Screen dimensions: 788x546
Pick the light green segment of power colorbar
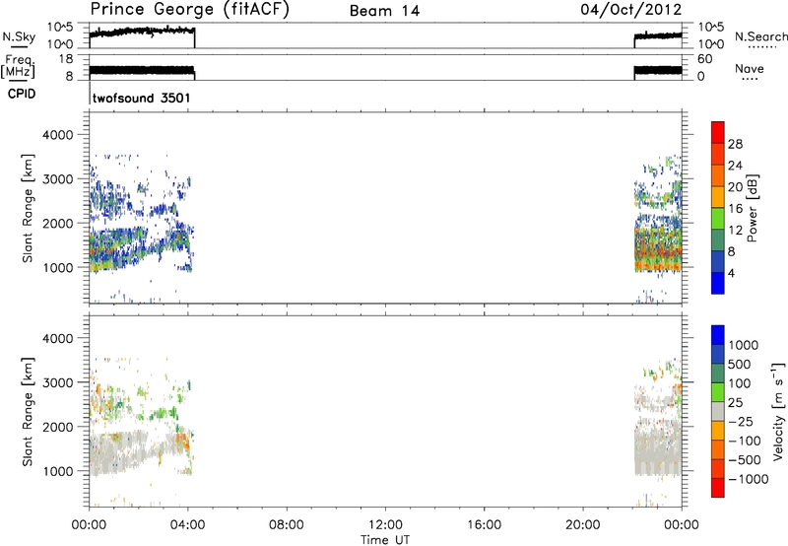pos(718,219)
